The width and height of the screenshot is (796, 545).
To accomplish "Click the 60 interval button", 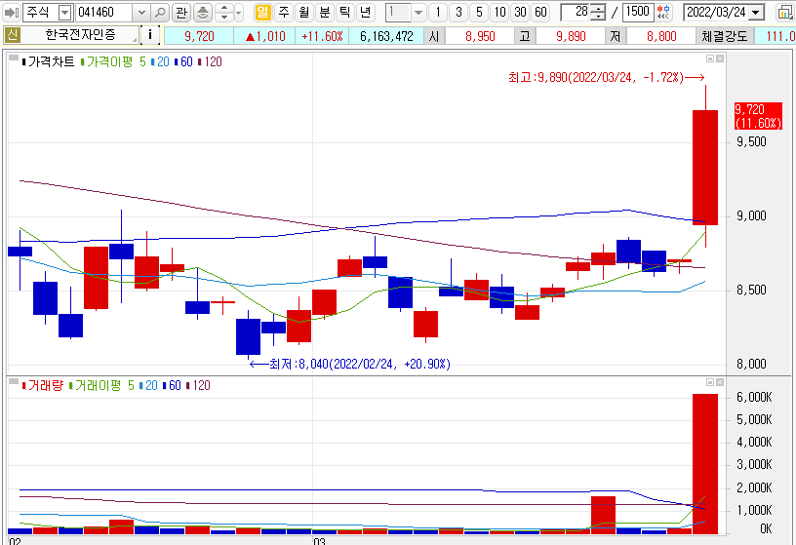I will (x=540, y=12).
